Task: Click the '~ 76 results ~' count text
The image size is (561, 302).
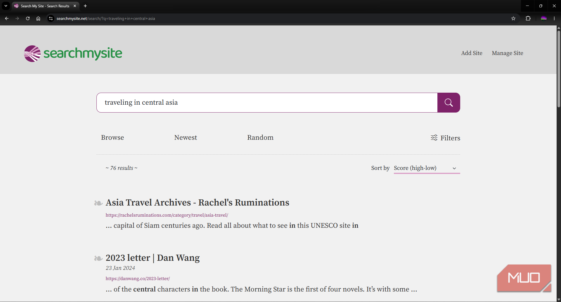Action: (x=122, y=168)
